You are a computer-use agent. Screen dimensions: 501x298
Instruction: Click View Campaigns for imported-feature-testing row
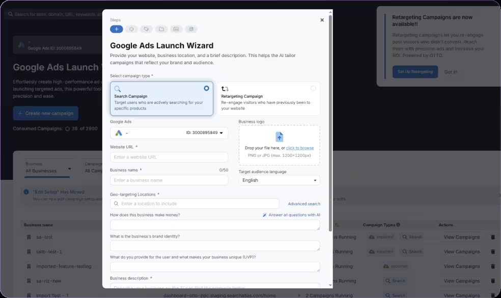[x=462, y=266]
